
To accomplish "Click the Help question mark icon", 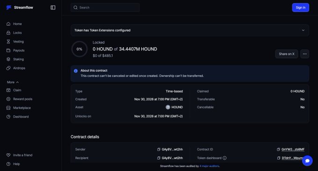I will pyautogui.click(x=8, y=164).
